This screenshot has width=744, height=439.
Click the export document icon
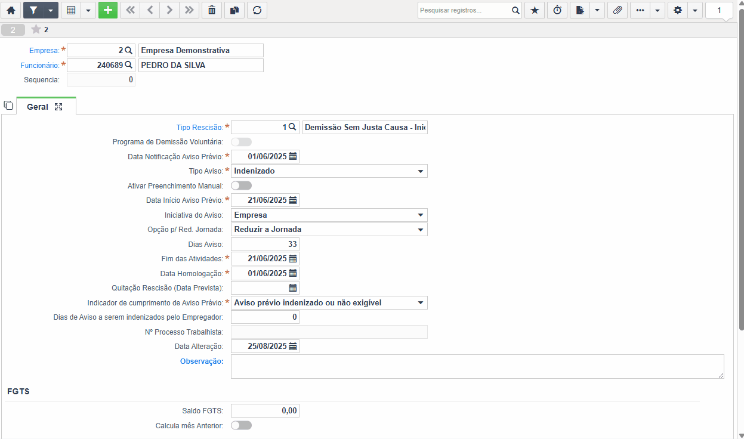(x=580, y=10)
